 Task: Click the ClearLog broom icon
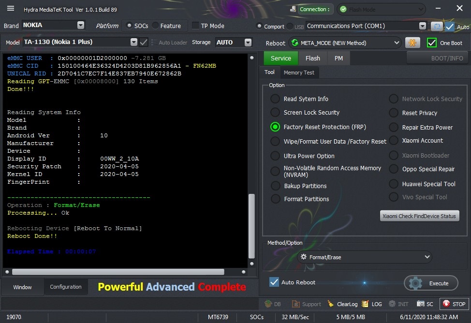click(x=330, y=304)
